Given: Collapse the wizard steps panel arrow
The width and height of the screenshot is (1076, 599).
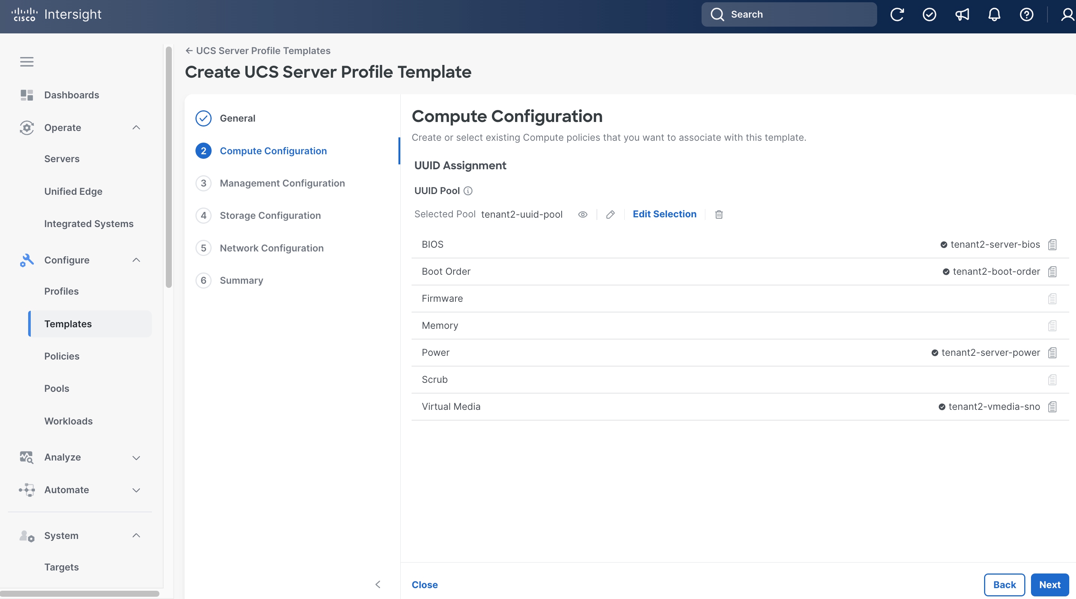Looking at the screenshot, I should click(x=377, y=584).
